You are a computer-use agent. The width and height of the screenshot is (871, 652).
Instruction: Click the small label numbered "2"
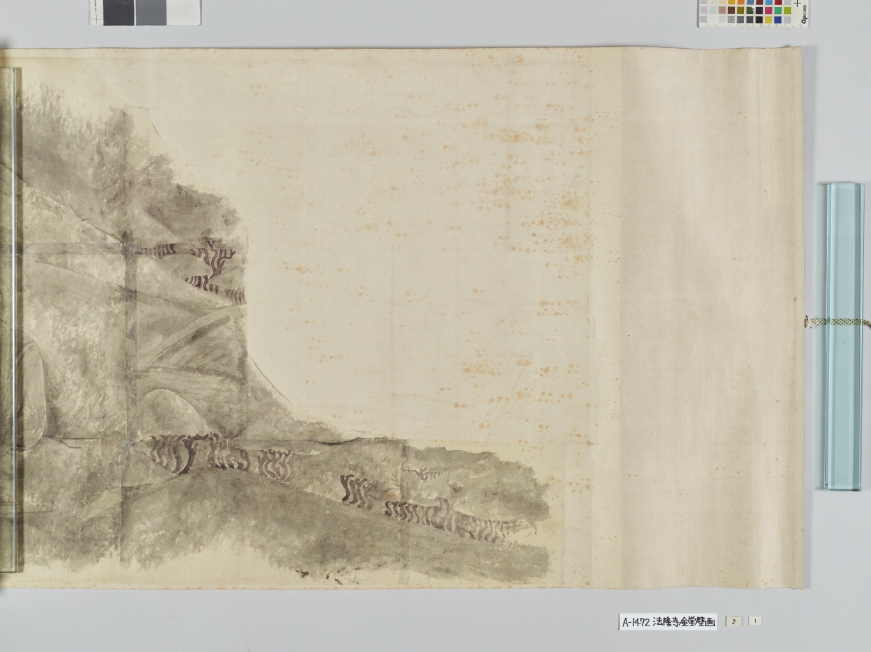(734, 621)
